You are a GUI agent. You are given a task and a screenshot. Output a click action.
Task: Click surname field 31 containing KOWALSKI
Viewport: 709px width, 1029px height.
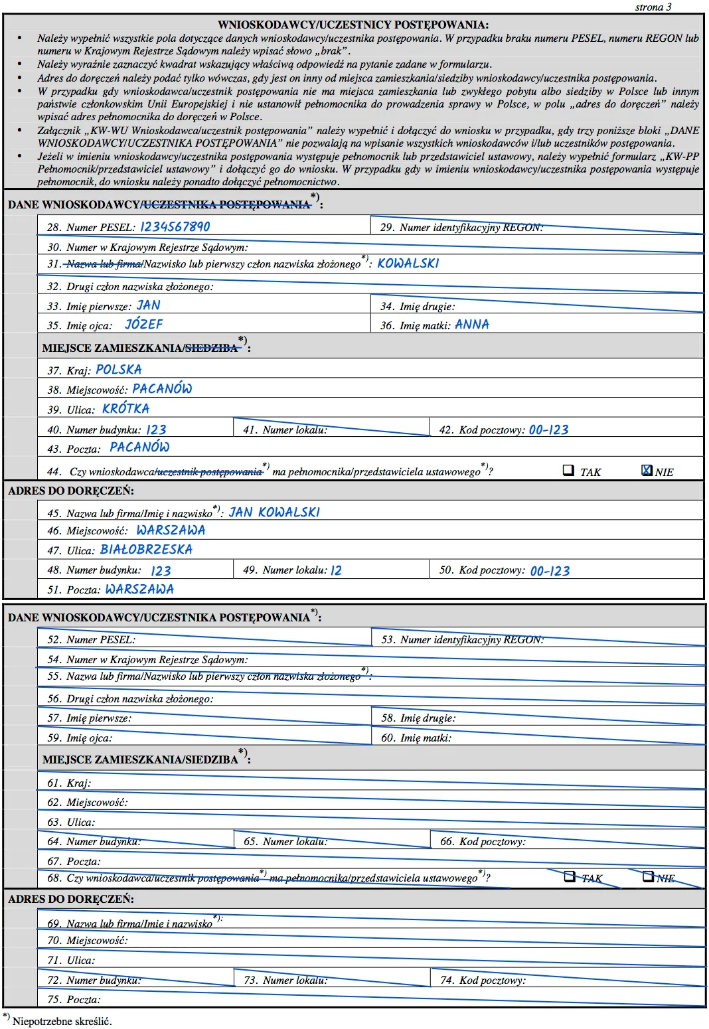click(408, 264)
